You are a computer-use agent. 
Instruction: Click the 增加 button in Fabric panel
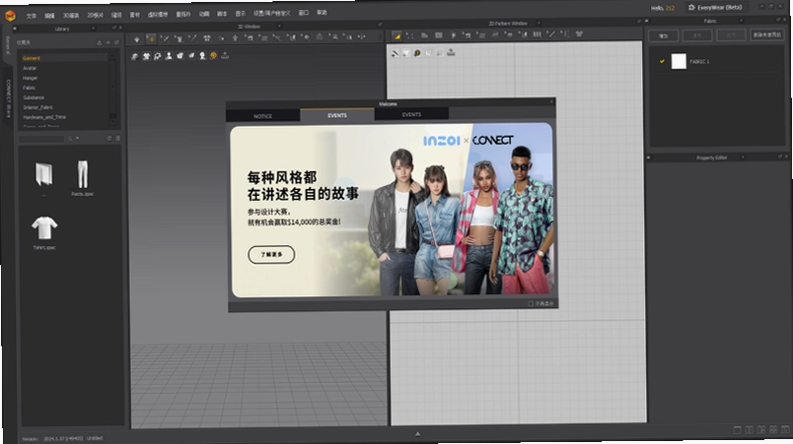[x=663, y=35]
